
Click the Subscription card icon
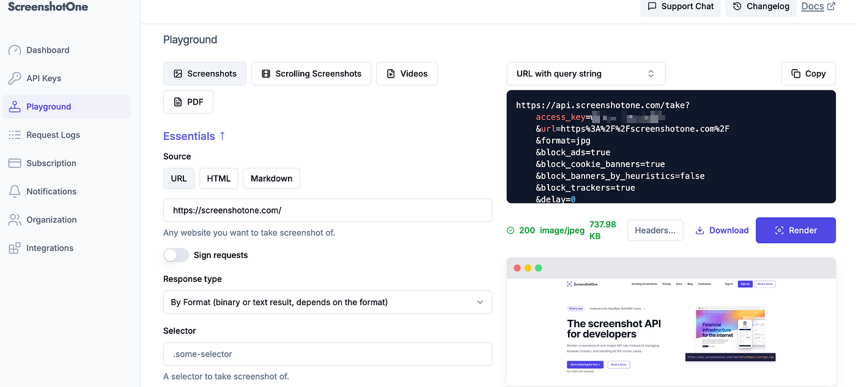15,163
